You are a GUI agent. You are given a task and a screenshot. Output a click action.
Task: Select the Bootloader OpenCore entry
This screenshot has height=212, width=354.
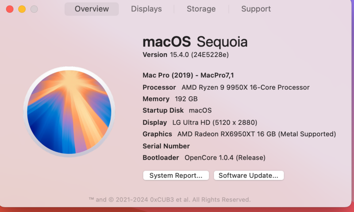(204, 157)
